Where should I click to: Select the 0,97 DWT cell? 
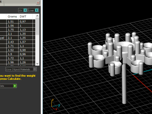click(26, 22)
